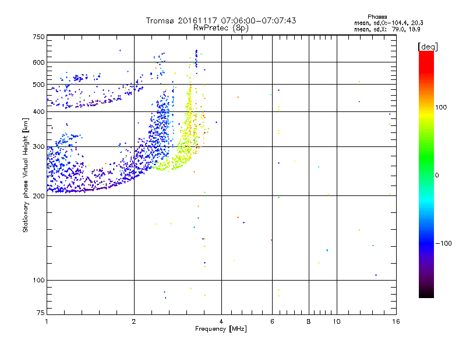Click the plot title 'Tromsø 20161117 07:06:00-07:07:43'

pos(221,20)
